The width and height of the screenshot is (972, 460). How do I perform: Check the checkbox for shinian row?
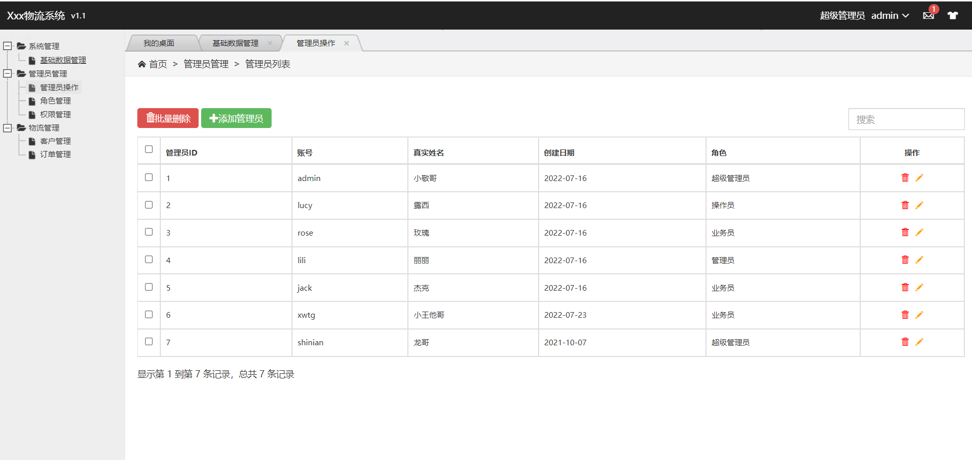pos(149,341)
